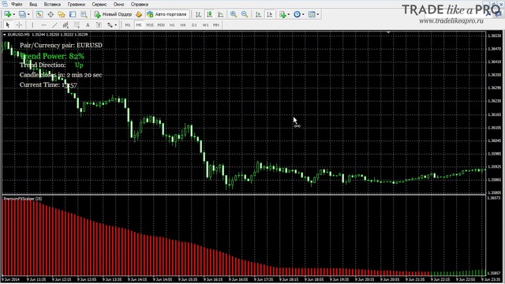This screenshot has height=284, width=505.
Task: Click the Indicators list icon
Action: [x=282, y=14]
